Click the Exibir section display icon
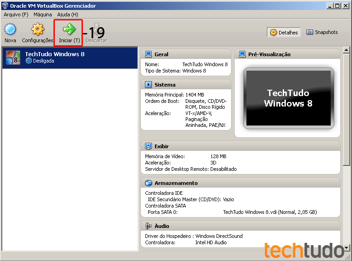The image size is (352, 261). pyautogui.click(x=149, y=146)
